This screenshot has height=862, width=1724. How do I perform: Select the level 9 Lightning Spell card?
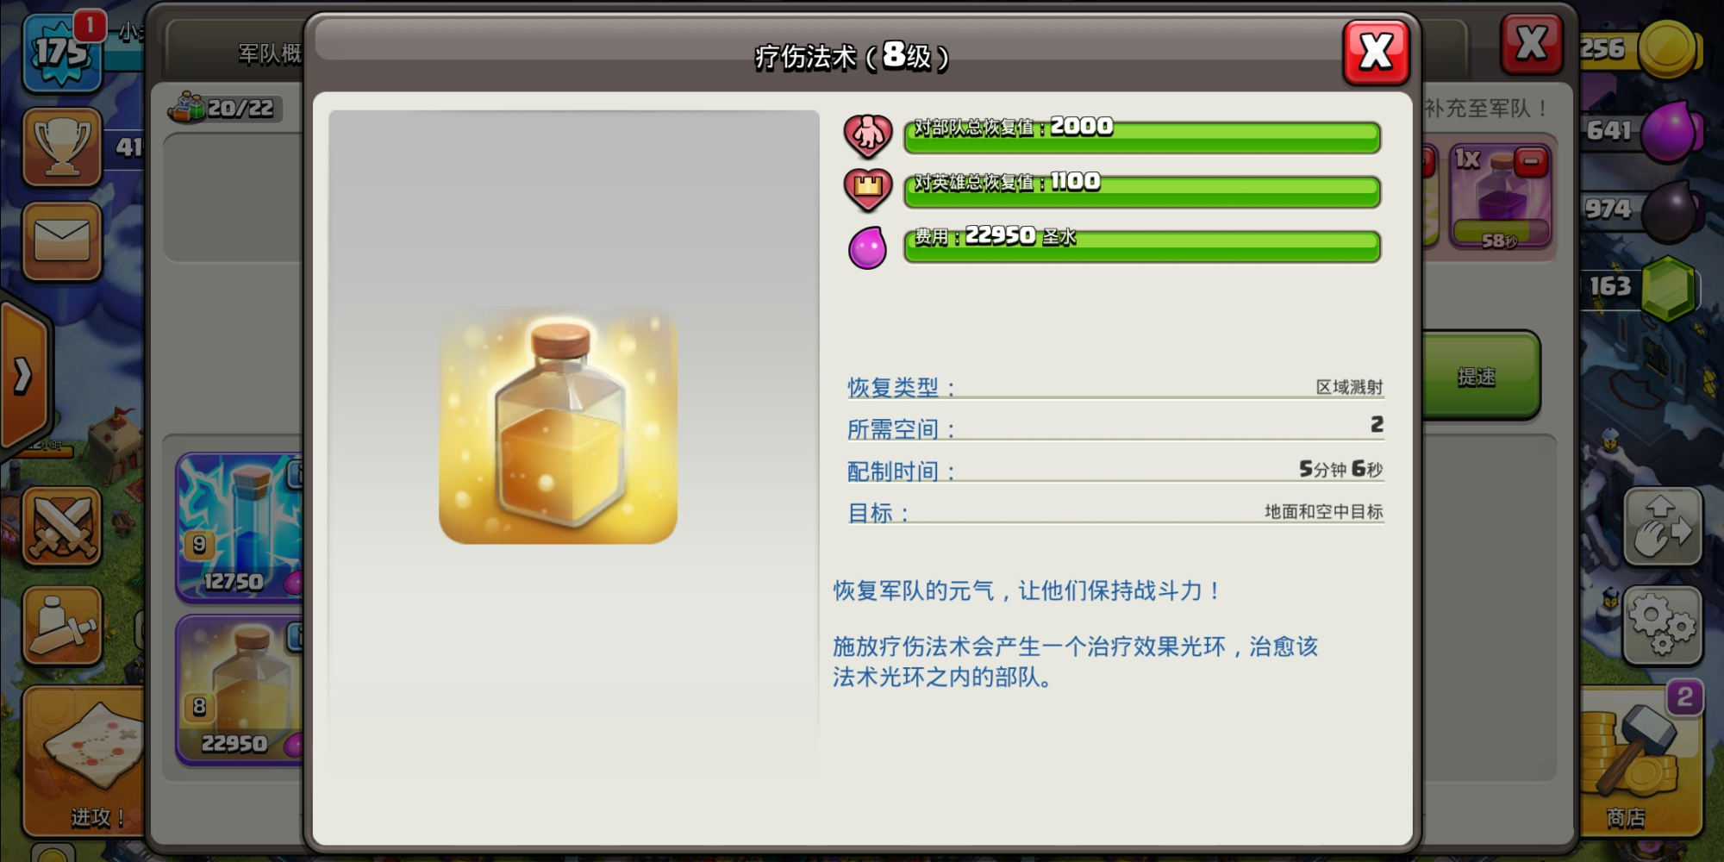tap(241, 527)
